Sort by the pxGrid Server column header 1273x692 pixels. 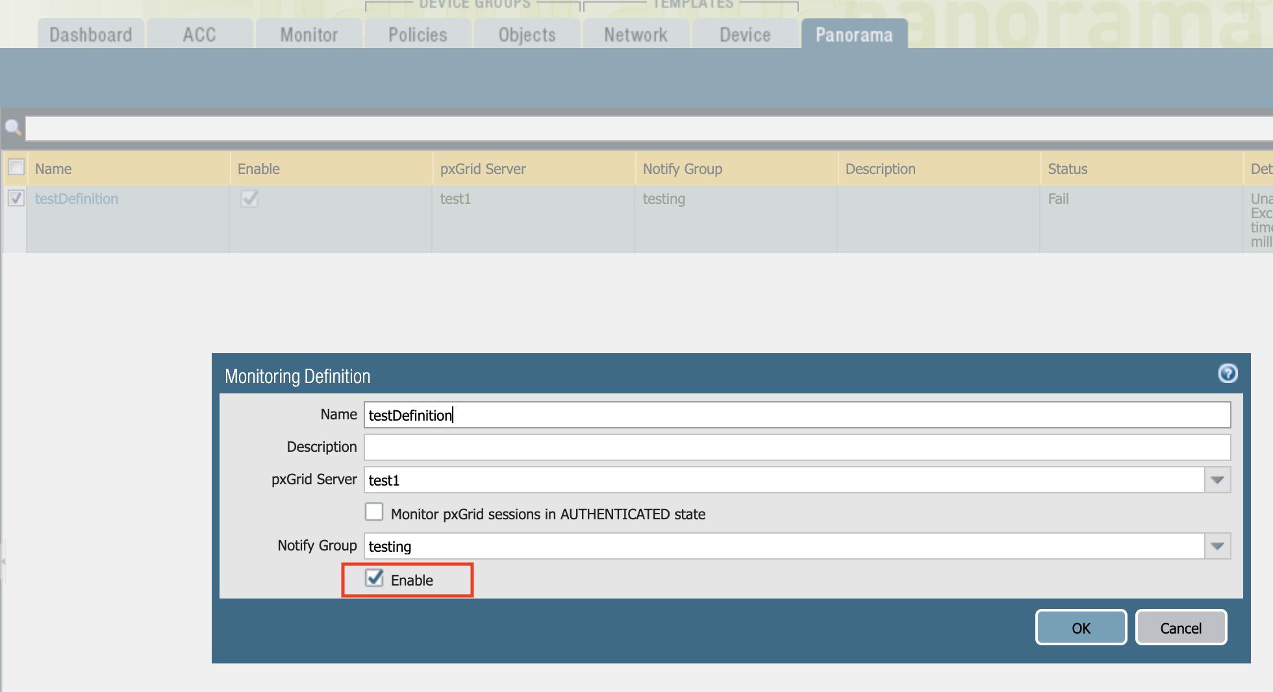coord(534,169)
